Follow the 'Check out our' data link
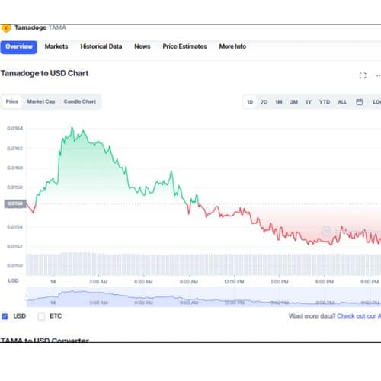The height and width of the screenshot is (381, 381). (x=359, y=316)
